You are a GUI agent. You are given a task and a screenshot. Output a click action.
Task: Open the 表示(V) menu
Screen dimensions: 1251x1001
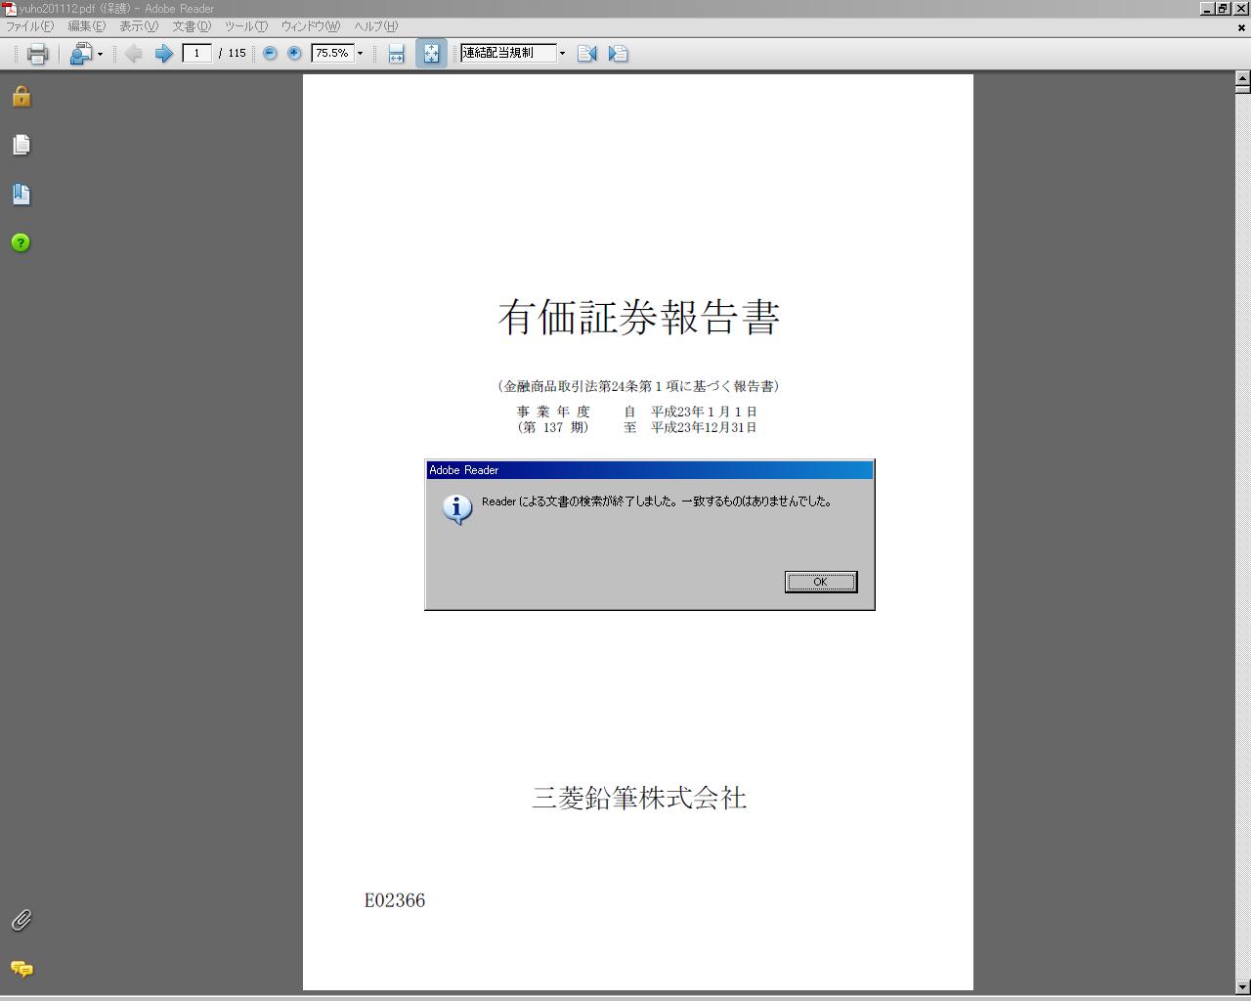[x=139, y=26]
